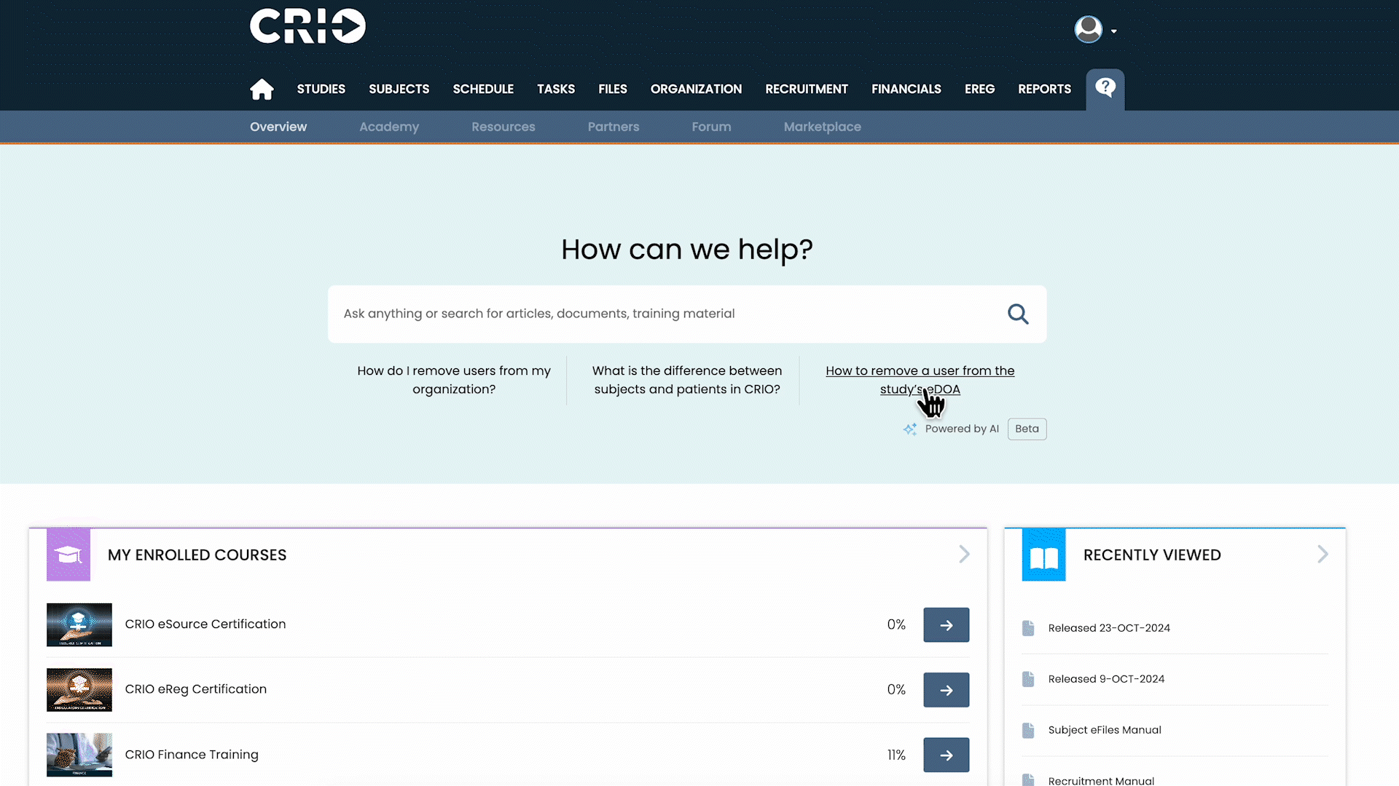Open CRIO eSource Certification thumbnail
Image resolution: width=1399 pixels, height=786 pixels.
click(79, 624)
